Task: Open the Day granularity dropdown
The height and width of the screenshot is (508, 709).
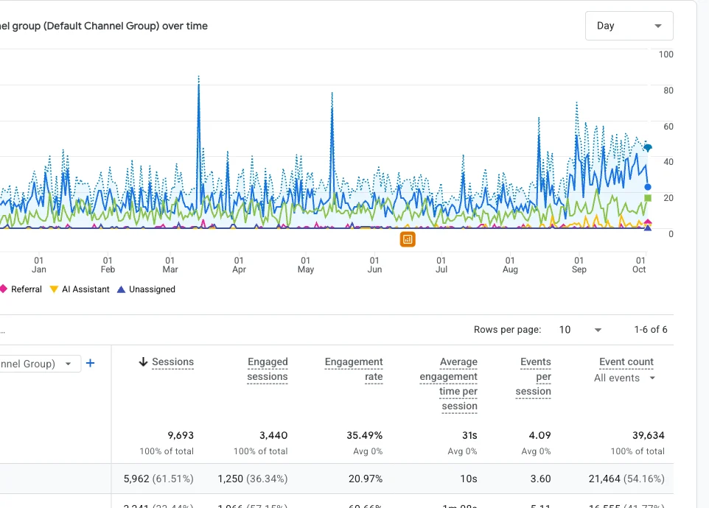Action: [629, 26]
